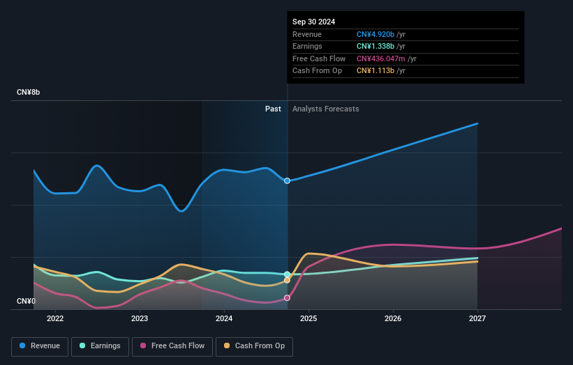The image size is (573, 365).
Task: Click the CN¥4.920b revenue value
Action: point(375,34)
